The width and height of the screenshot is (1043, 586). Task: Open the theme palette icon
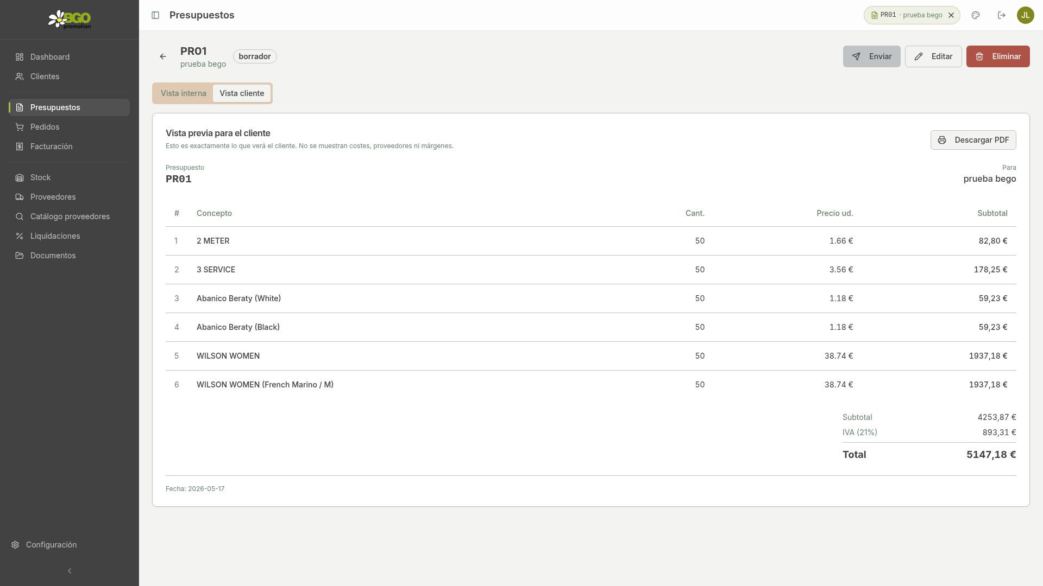tap(976, 15)
